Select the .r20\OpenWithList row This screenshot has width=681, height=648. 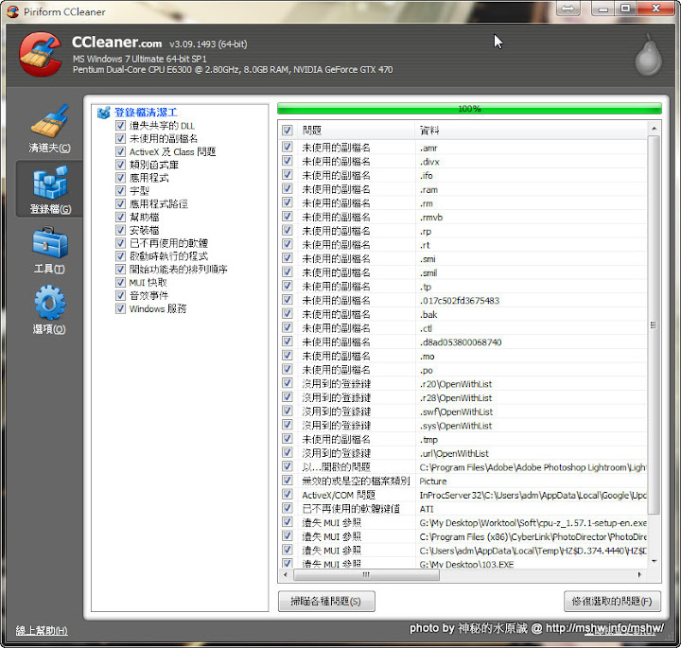coord(463,384)
